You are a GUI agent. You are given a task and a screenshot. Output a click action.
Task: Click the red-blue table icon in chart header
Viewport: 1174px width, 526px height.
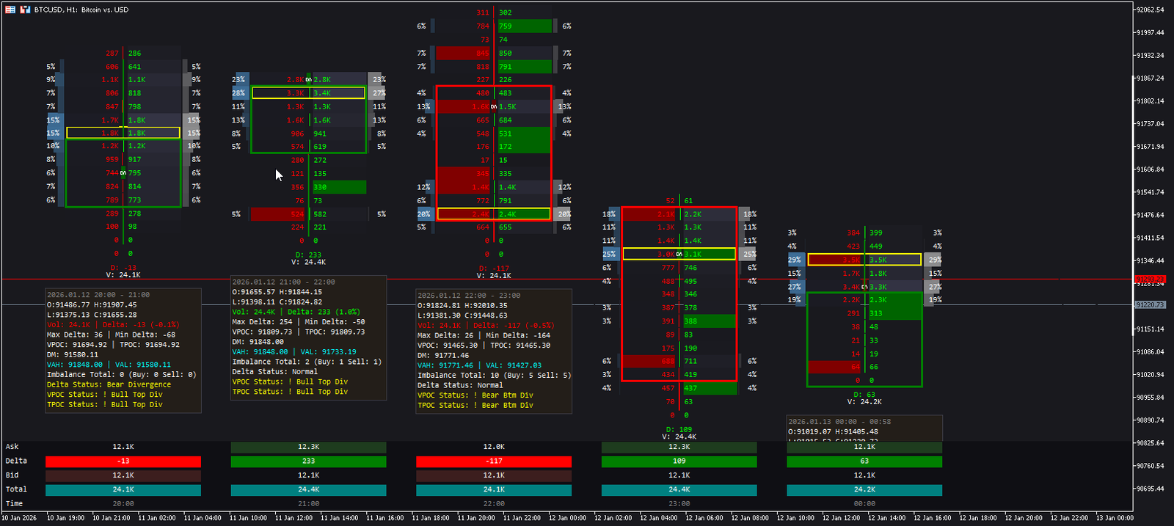(x=10, y=10)
